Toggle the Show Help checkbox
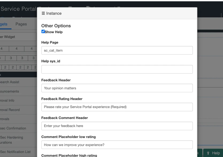Viewport: 223px width, 157px height. click(43, 31)
